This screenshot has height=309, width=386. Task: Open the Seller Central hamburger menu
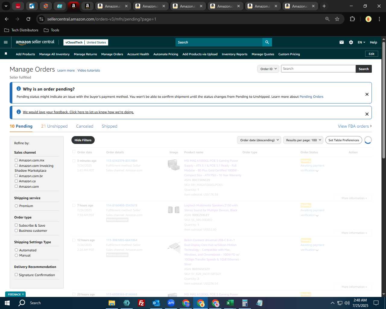point(5,42)
